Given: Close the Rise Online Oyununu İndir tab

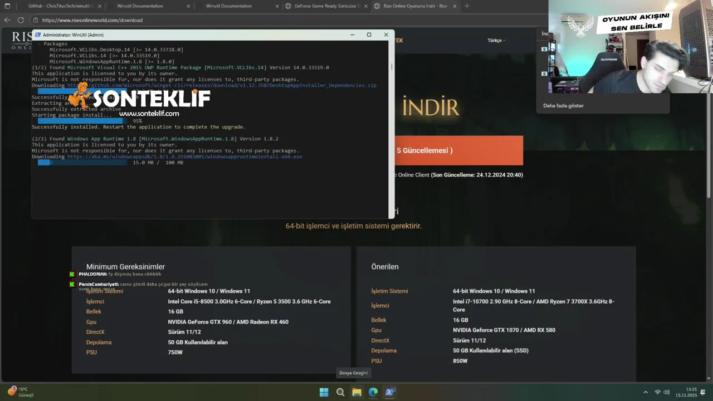Looking at the screenshot, I should pyautogui.click(x=453, y=6).
